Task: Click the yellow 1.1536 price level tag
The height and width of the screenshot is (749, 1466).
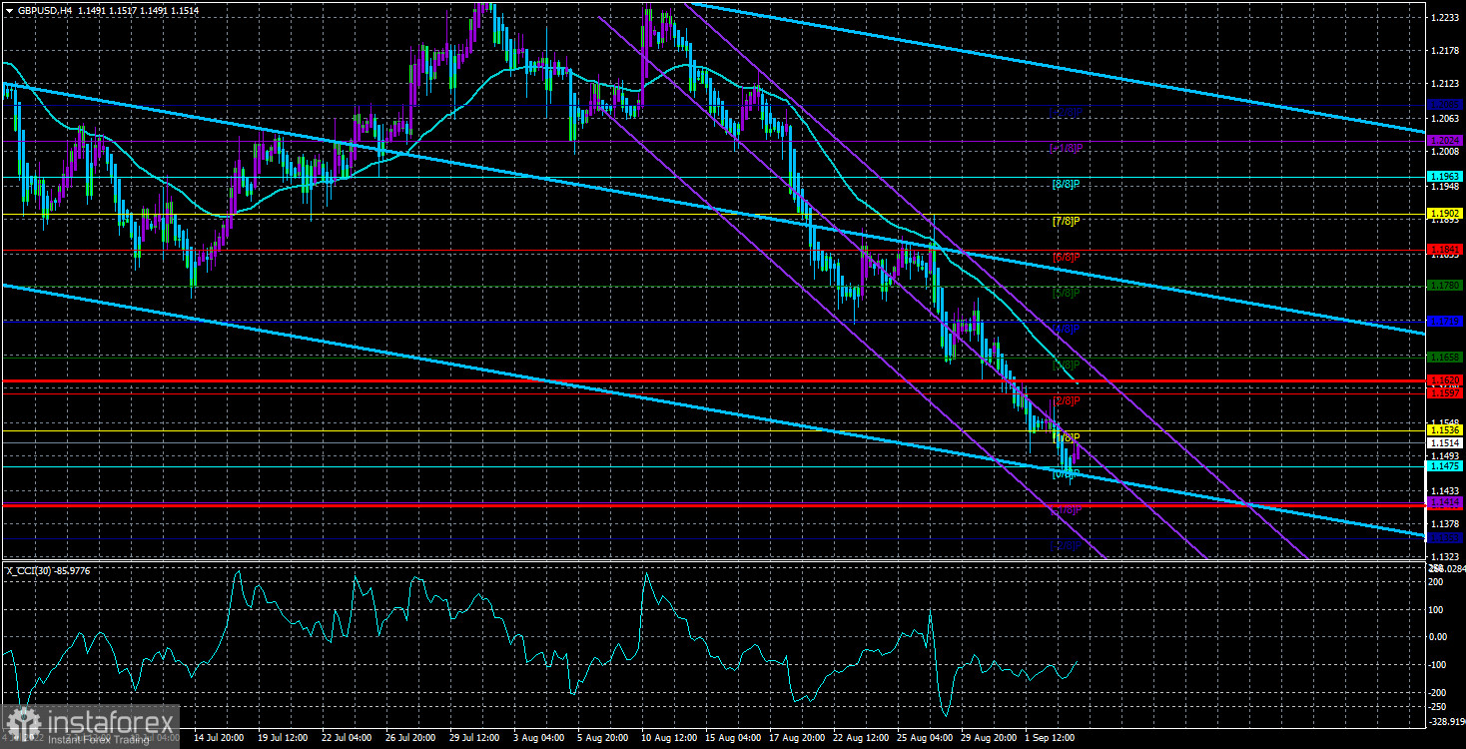Action: (1445, 429)
